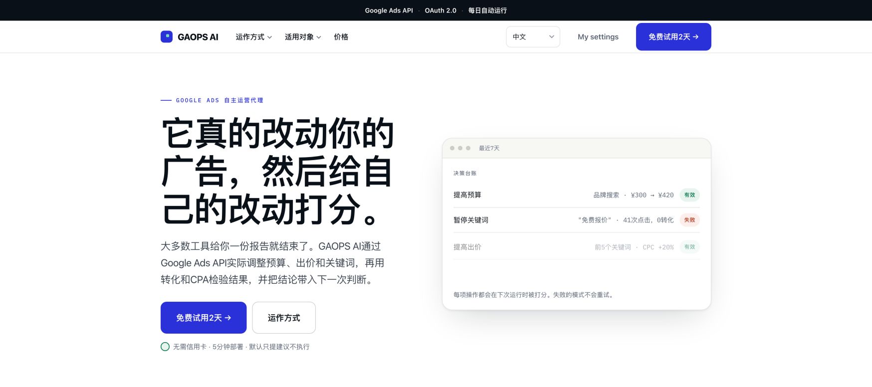Click the 无需信用卡 · 5分钟部署 note
Viewport: 872px width, 387px height.
coord(241,347)
